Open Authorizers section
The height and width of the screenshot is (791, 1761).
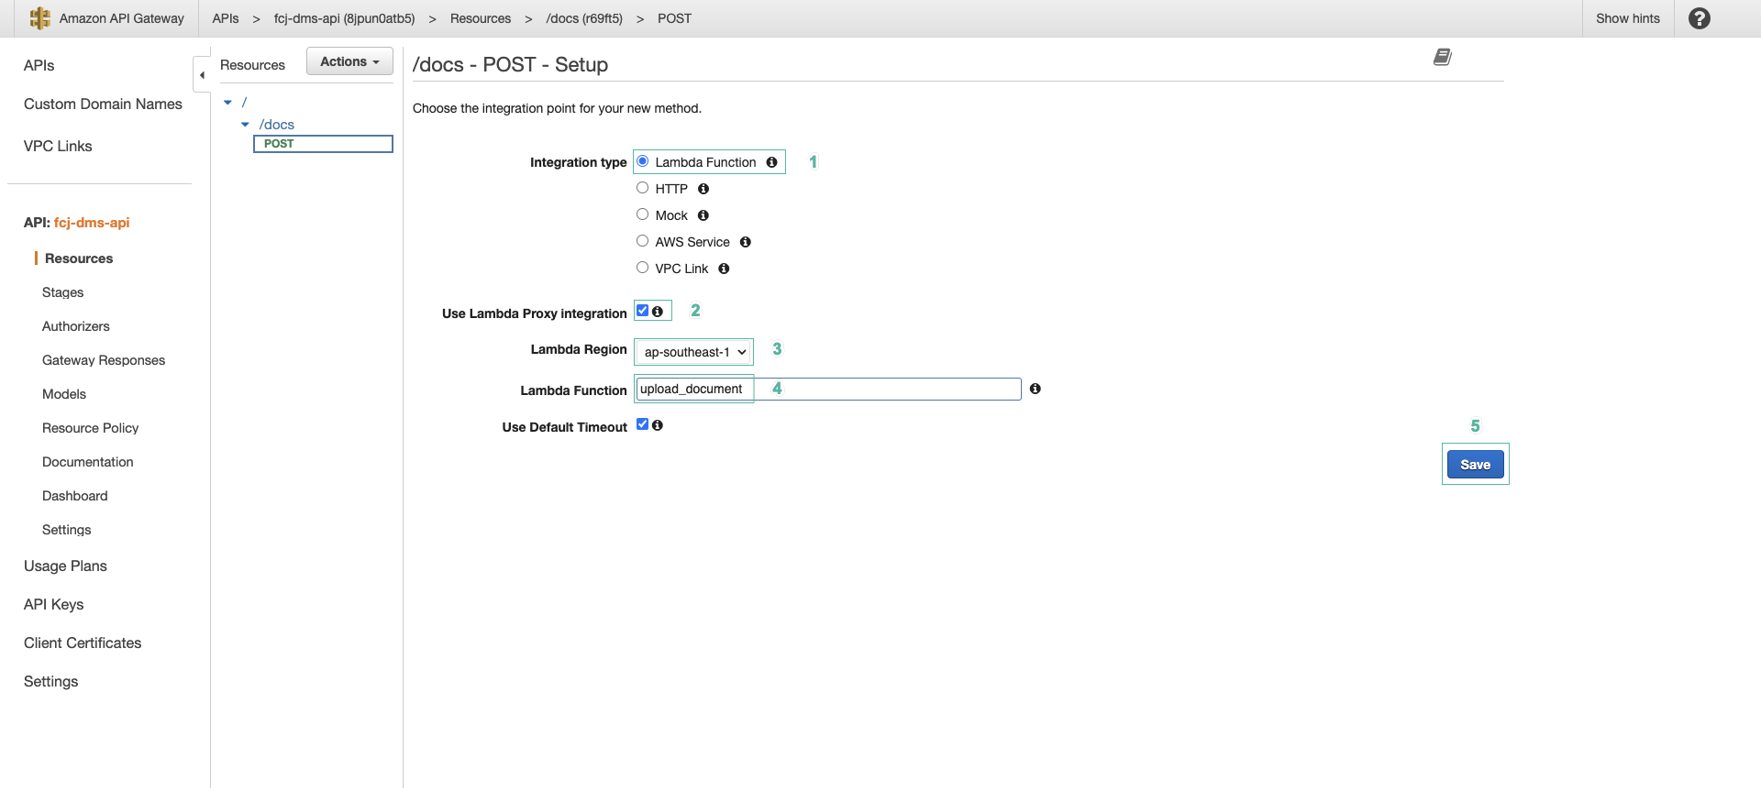tap(76, 326)
